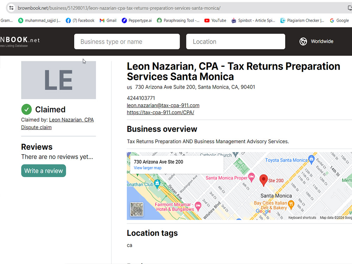Click the Map data ©2024 attribution
This screenshot has height=264, width=352.
[336, 218]
